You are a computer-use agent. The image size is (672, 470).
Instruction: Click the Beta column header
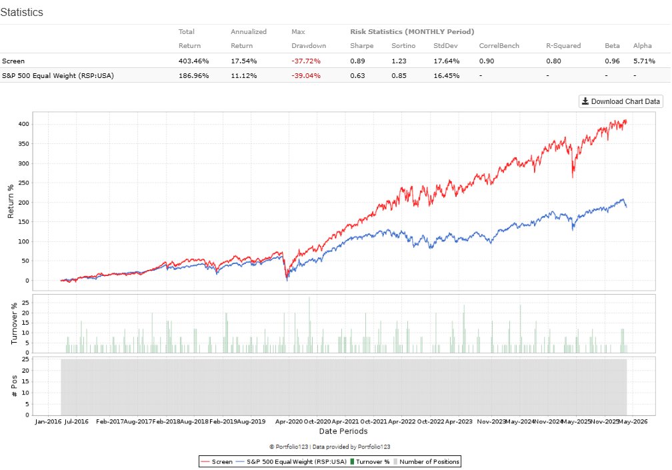coord(612,46)
